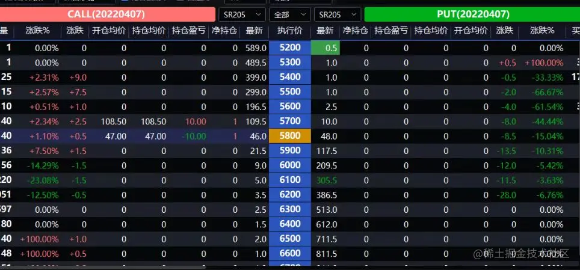
Task: Click PUT latest price 305.5
Action: 327,180
